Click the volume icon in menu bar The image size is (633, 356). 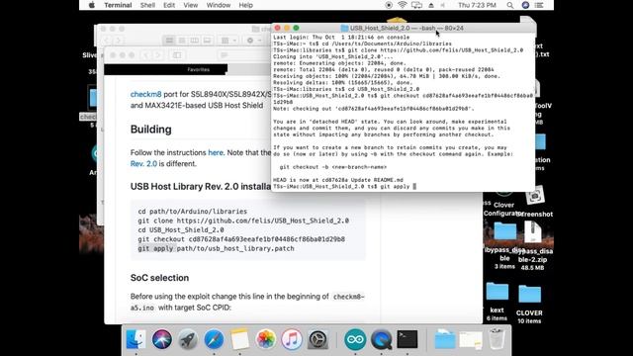click(x=443, y=5)
